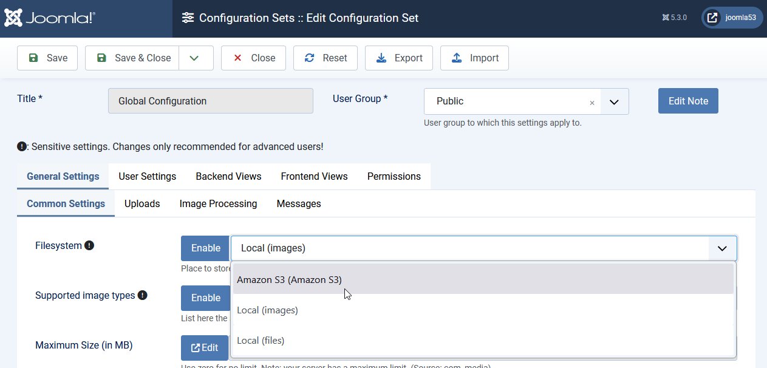Click the Maximum Size (in MB) label
767x368 pixels.
[84, 345]
